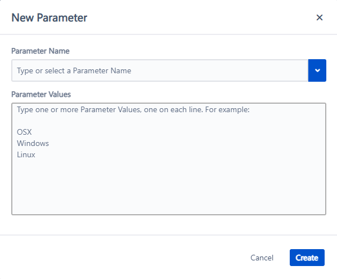Click the Parameter Name label
337x279 pixels.
(x=41, y=51)
